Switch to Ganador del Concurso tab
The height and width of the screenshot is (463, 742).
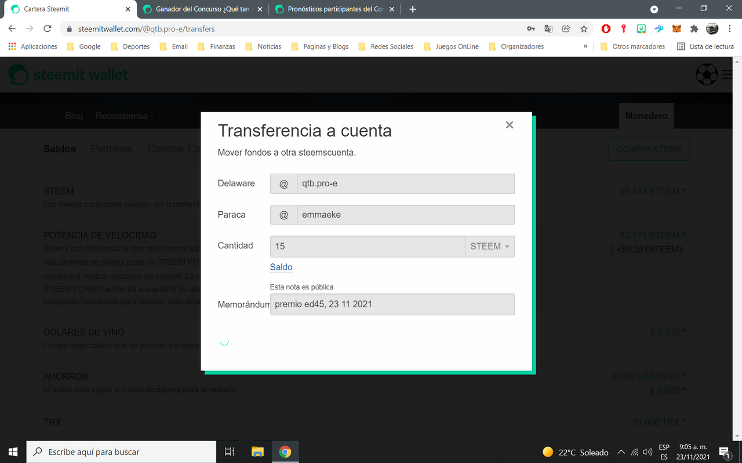click(202, 9)
